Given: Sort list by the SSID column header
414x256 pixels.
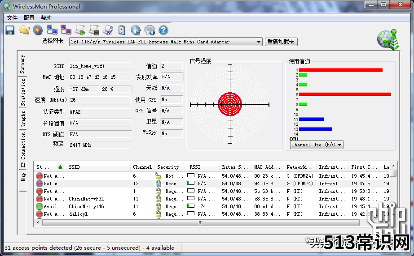Looking at the screenshot, I should [x=98, y=167].
